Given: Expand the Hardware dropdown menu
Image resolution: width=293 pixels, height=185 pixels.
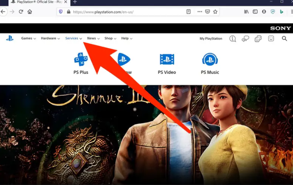Looking at the screenshot, I should coord(50,38).
